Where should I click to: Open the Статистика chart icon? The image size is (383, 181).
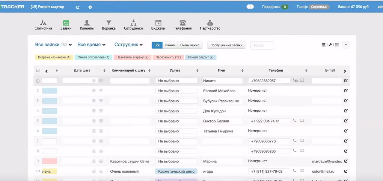43,23
